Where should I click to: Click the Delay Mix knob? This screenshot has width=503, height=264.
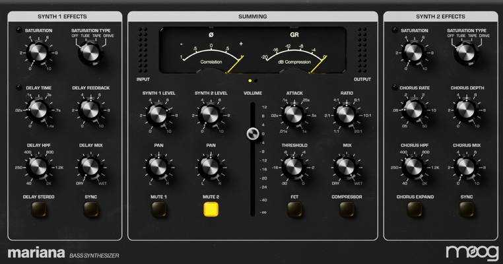pyautogui.click(x=90, y=167)
